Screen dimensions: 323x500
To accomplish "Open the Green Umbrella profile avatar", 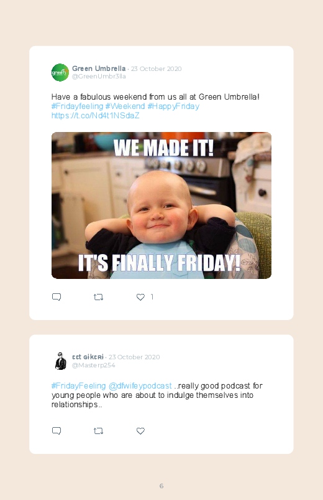I will click(x=60, y=72).
